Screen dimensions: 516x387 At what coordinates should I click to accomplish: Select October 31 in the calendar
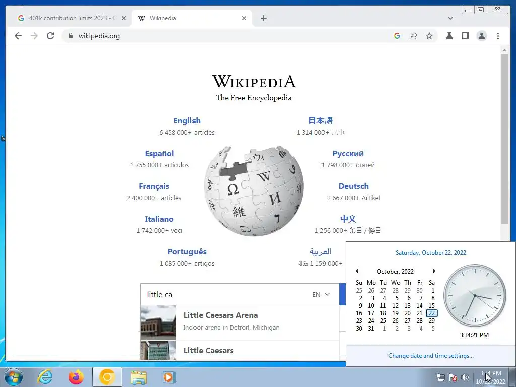point(371,329)
